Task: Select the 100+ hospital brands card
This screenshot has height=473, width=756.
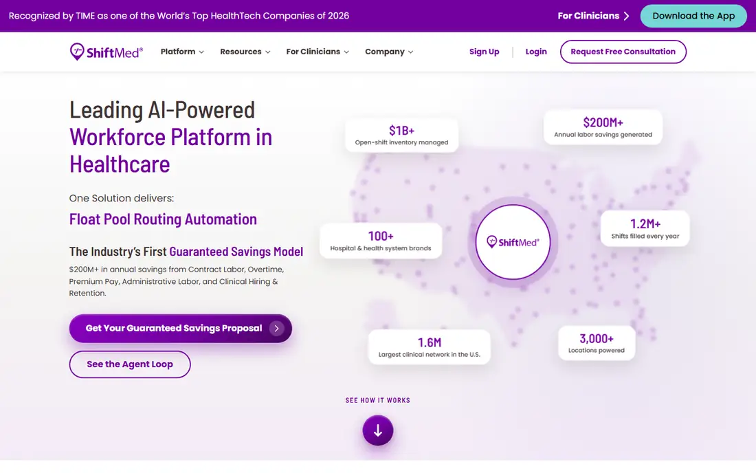Action: 381,241
